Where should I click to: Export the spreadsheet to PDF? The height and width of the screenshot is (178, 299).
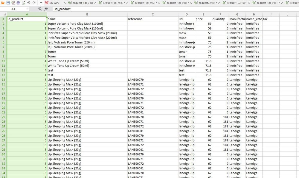click(x=13, y=3)
